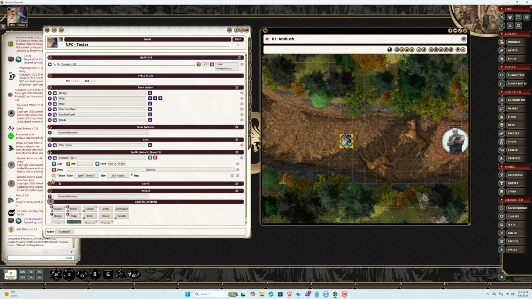This screenshot has width=532, height=299.
Task: Roll the d10 die
Action: (x=82, y=274)
